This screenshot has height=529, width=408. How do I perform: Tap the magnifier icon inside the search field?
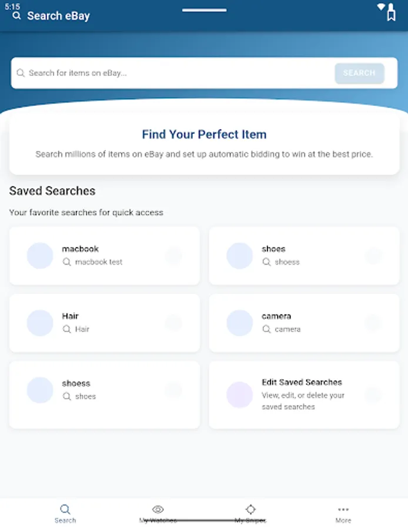coord(21,73)
